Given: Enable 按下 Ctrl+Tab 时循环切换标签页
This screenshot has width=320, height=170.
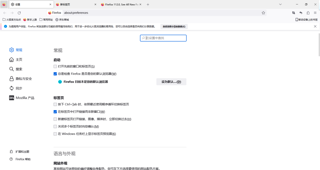Looking at the screenshot, I should pos(55,104).
